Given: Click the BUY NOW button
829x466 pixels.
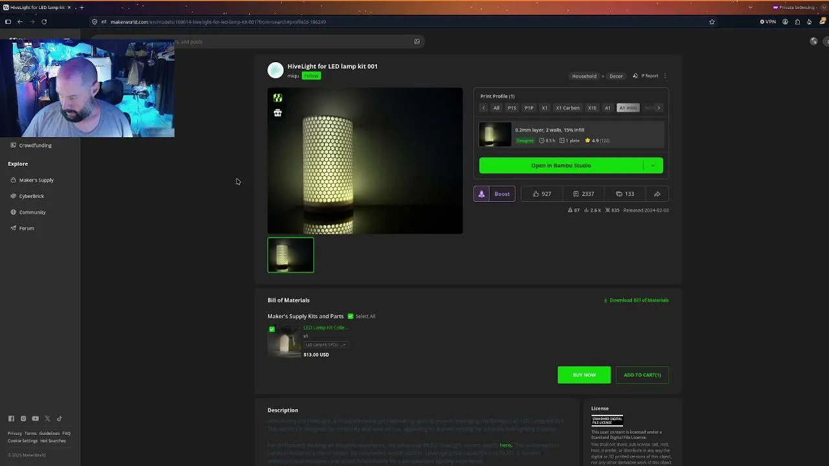Looking at the screenshot, I should [584, 375].
